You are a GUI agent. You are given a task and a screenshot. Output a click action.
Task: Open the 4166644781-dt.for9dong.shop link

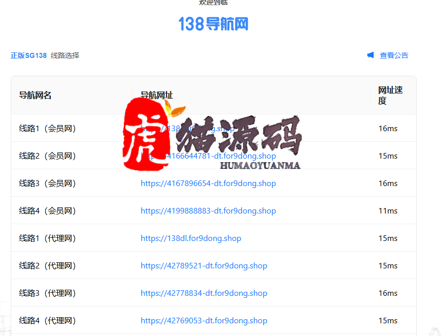(208, 156)
